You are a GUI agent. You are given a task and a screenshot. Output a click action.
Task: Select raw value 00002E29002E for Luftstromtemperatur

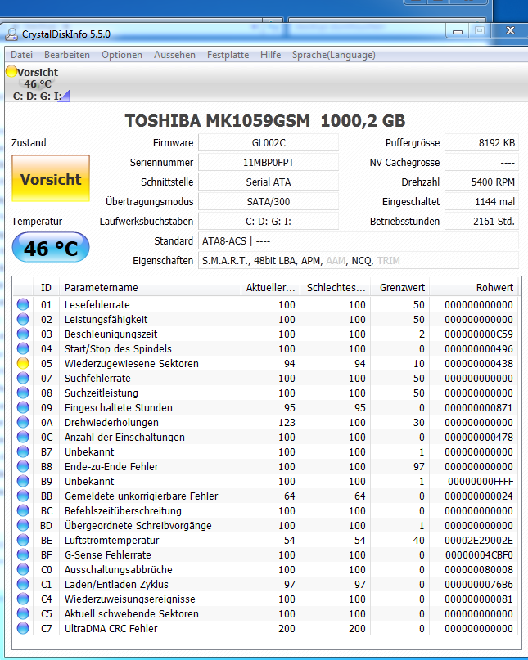click(479, 540)
